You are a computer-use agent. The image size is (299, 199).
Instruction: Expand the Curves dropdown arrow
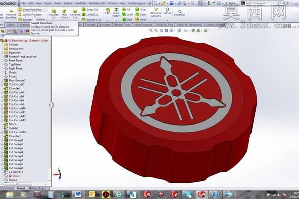click(167, 20)
